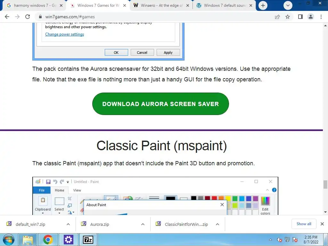This screenshot has width=328, height=246.
Task: Click the muted volume tray icon
Action: tap(279, 240)
